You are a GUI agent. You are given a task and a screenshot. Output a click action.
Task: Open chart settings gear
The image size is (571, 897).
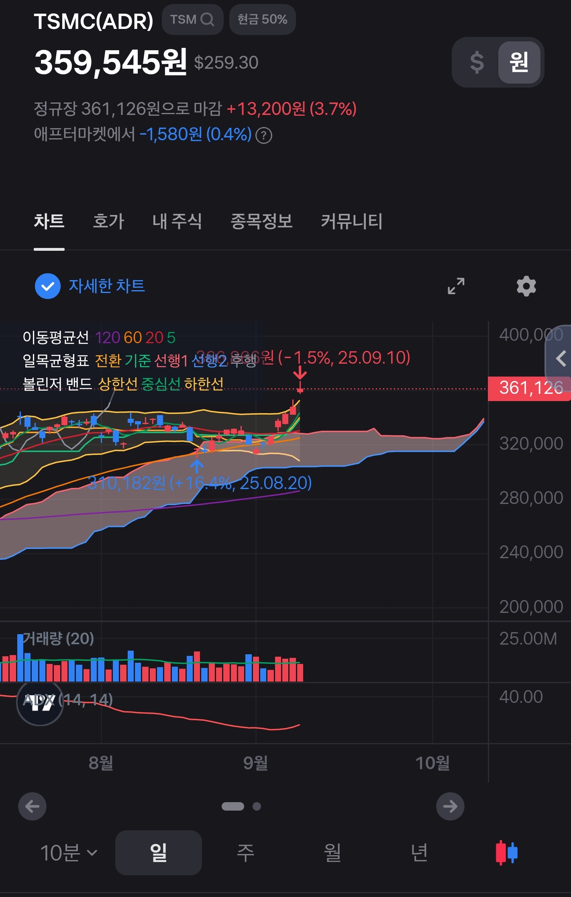[x=526, y=286]
